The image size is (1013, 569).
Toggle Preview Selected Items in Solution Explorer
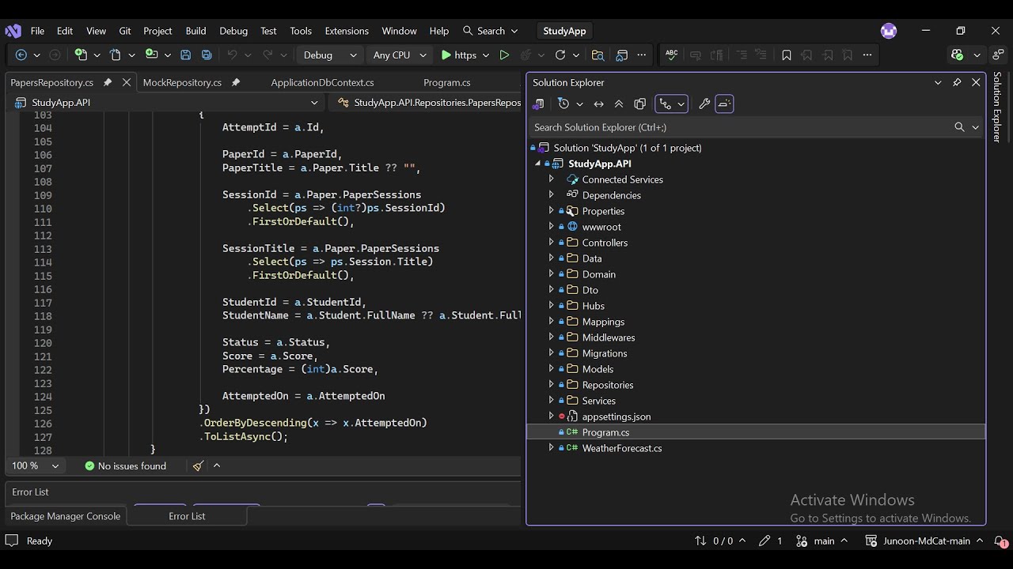[x=724, y=104]
